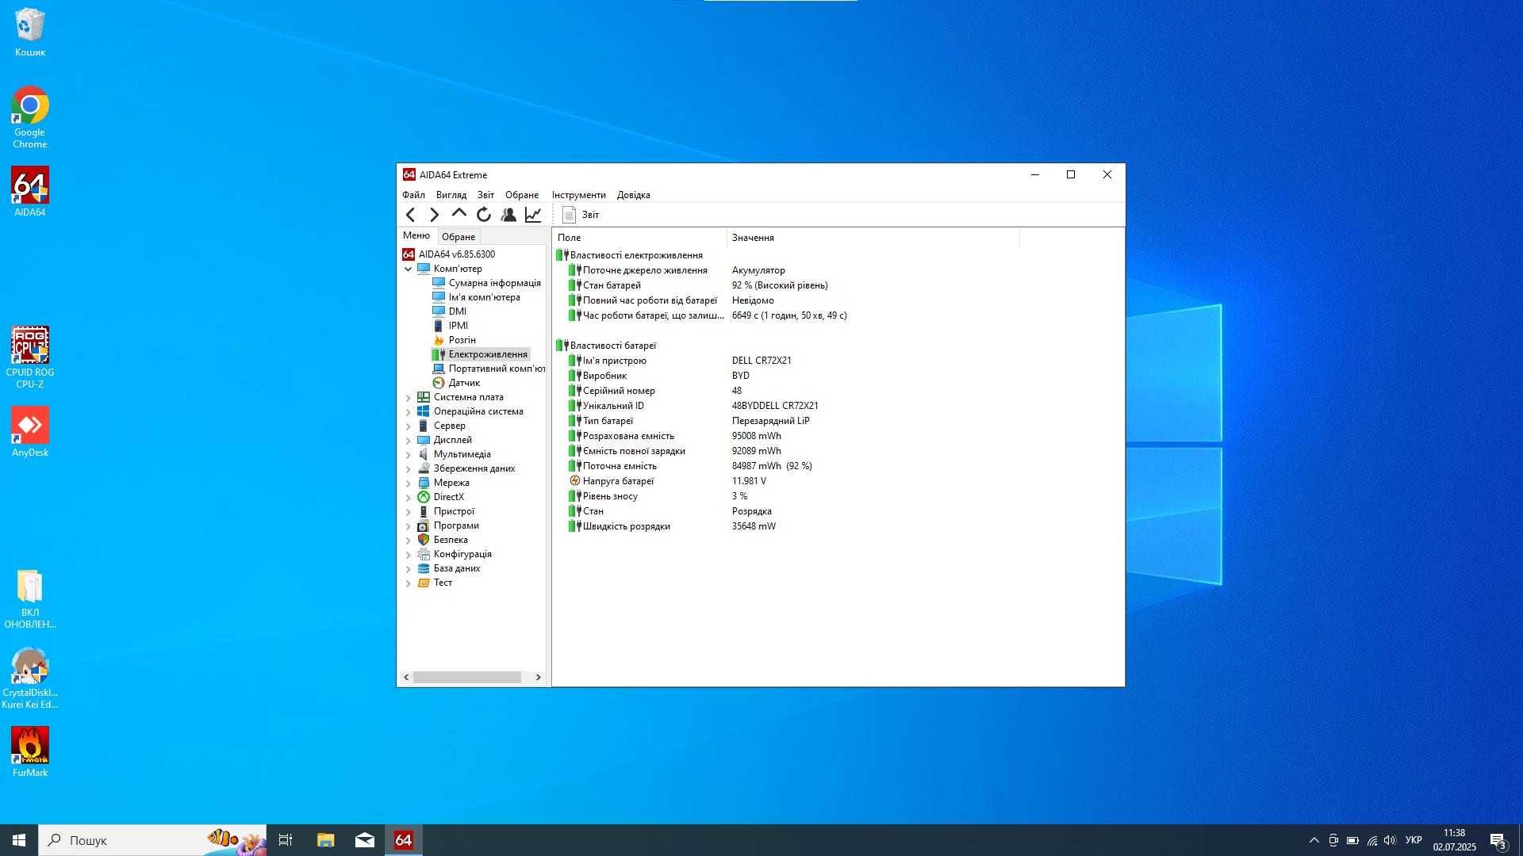Expand the Мережа node

point(409,483)
